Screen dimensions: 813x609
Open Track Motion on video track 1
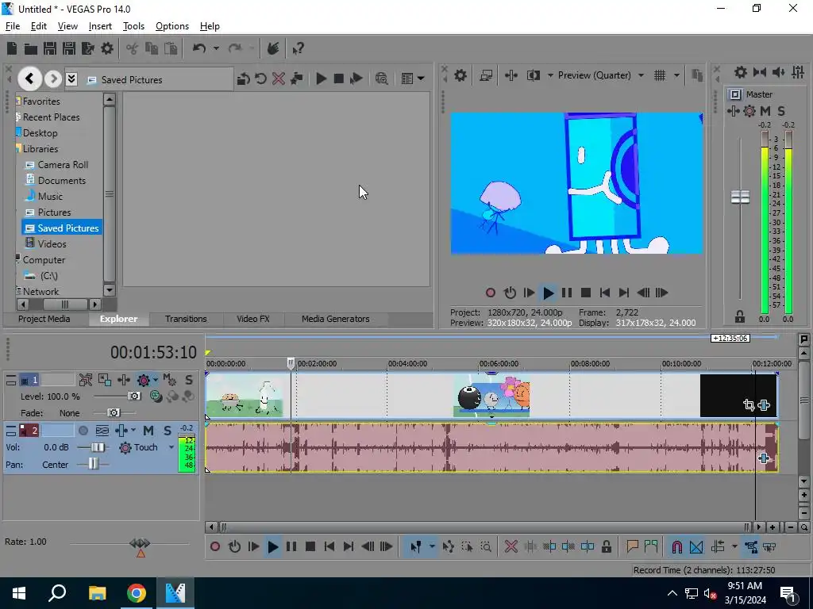tap(104, 380)
